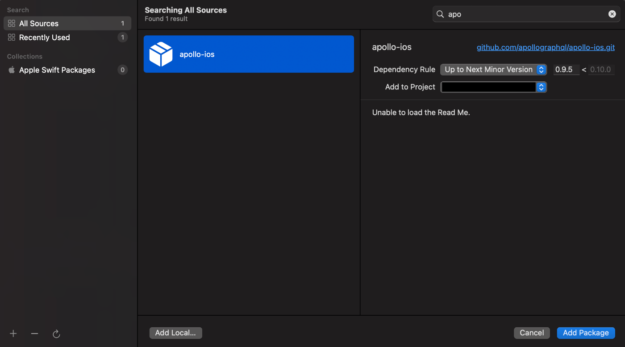Image resolution: width=625 pixels, height=347 pixels.
Task: Clear the search field text
Action: click(612, 14)
